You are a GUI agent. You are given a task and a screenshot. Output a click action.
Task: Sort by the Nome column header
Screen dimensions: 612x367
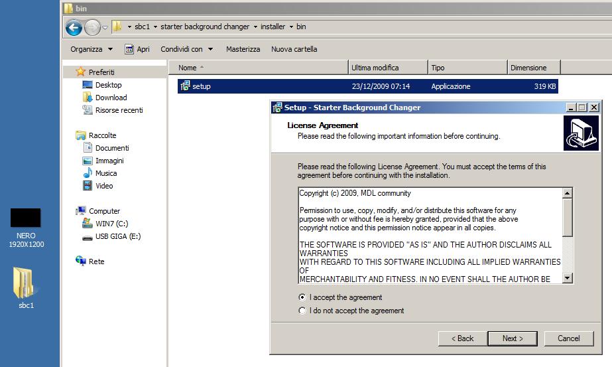258,68
